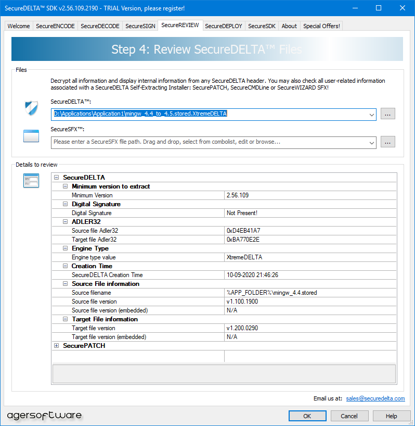This screenshot has width=415, height=426.
Task: Select the SecureREVIEW tab
Action: click(x=180, y=26)
